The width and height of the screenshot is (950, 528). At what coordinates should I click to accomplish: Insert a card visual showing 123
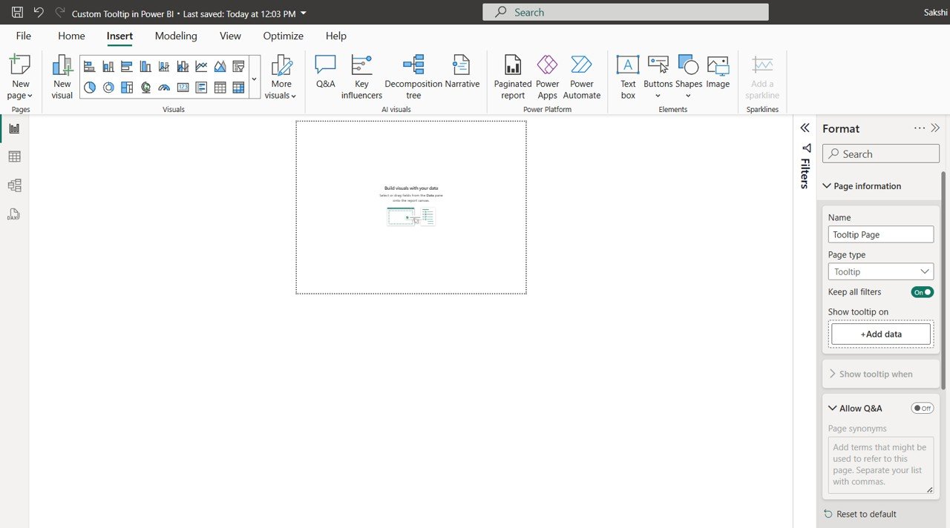pyautogui.click(x=183, y=88)
